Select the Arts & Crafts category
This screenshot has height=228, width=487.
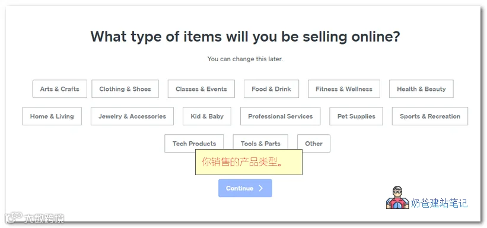pyautogui.click(x=60, y=89)
